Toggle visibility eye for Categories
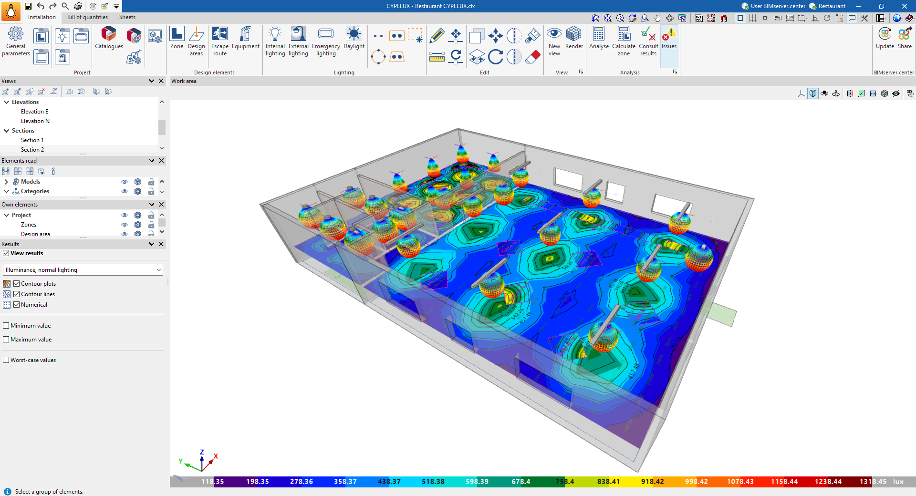This screenshot has width=916, height=496. pyautogui.click(x=125, y=191)
